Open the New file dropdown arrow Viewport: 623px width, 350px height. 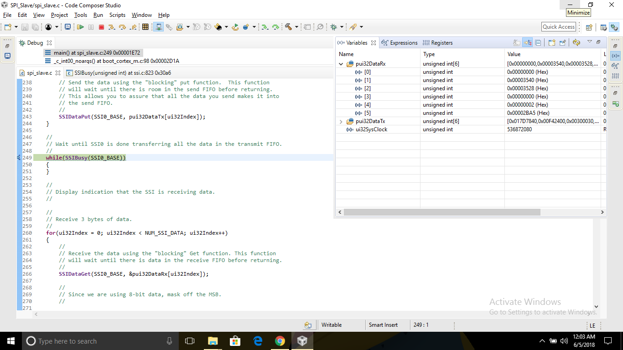[x=16, y=27]
